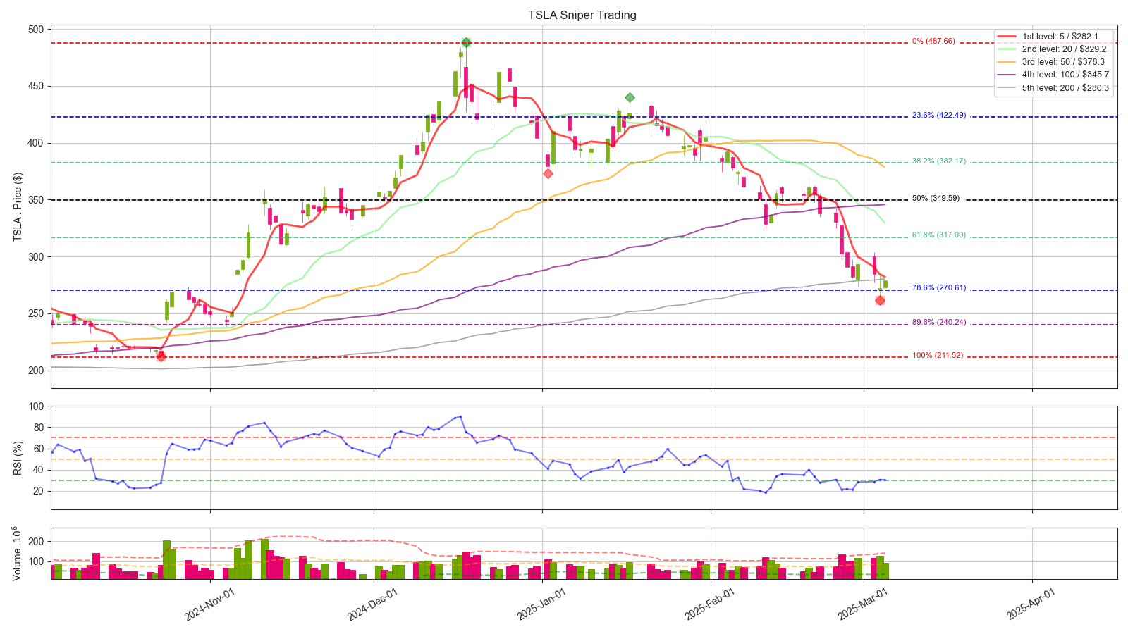Click the '350' price axis tick
The width and height of the screenshot is (1128, 634).
tap(36, 200)
